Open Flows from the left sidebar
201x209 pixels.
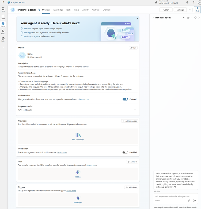point(3,32)
